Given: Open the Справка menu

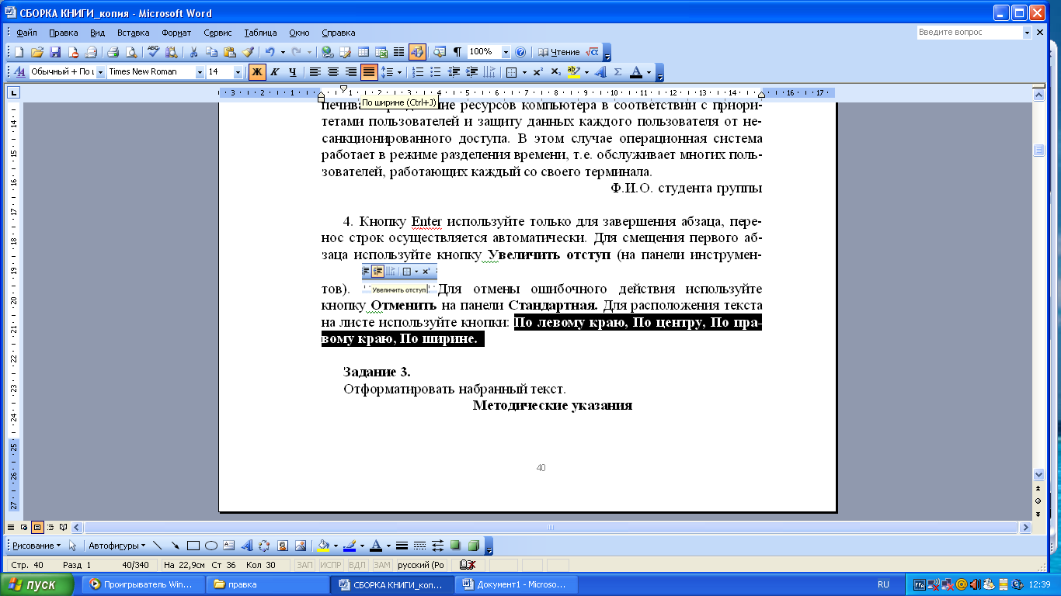Looking at the screenshot, I should [338, 33].
